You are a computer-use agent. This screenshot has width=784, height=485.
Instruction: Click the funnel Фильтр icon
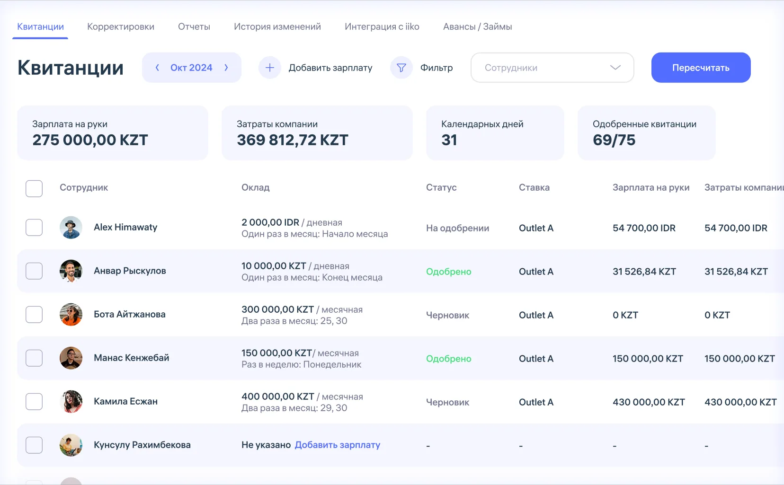click(x=401, y=68)
